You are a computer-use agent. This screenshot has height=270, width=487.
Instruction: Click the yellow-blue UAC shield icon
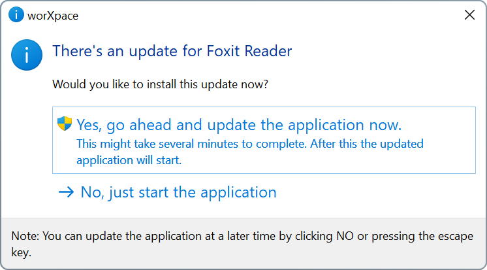click(65, 124)
